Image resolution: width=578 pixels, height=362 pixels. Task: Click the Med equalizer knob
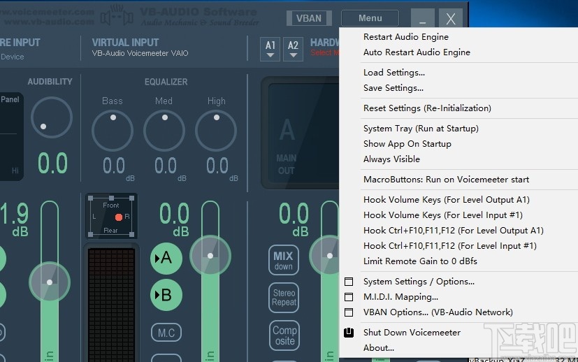coord(164,131)
